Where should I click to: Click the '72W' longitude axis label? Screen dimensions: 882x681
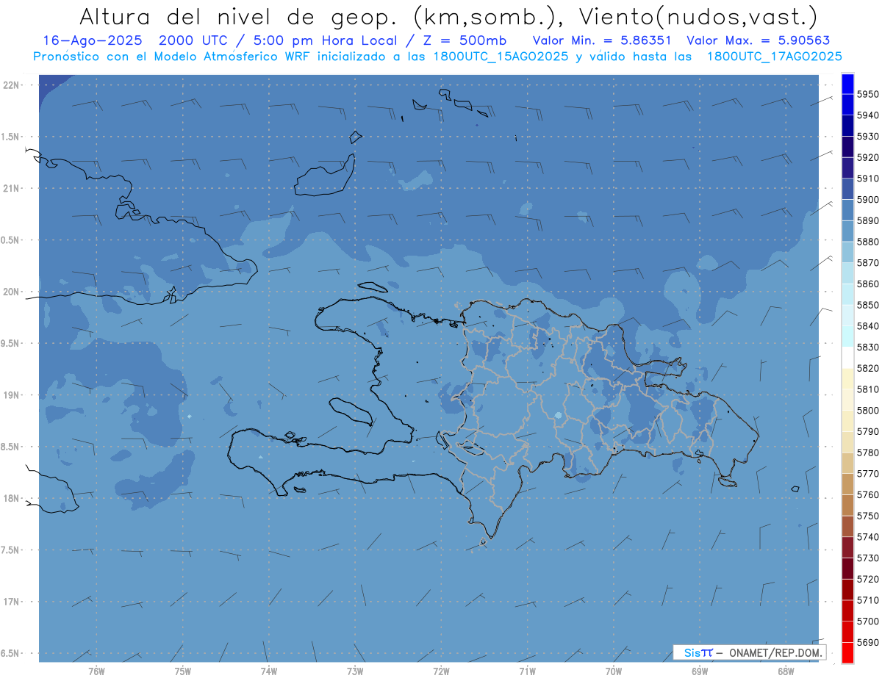(x=441, y=671)
